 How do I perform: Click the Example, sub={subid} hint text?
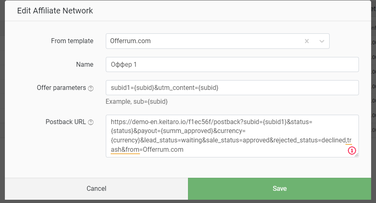coord(137,102)
